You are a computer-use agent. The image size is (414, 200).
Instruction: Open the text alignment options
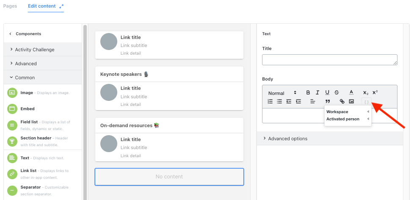click(312, 101)
